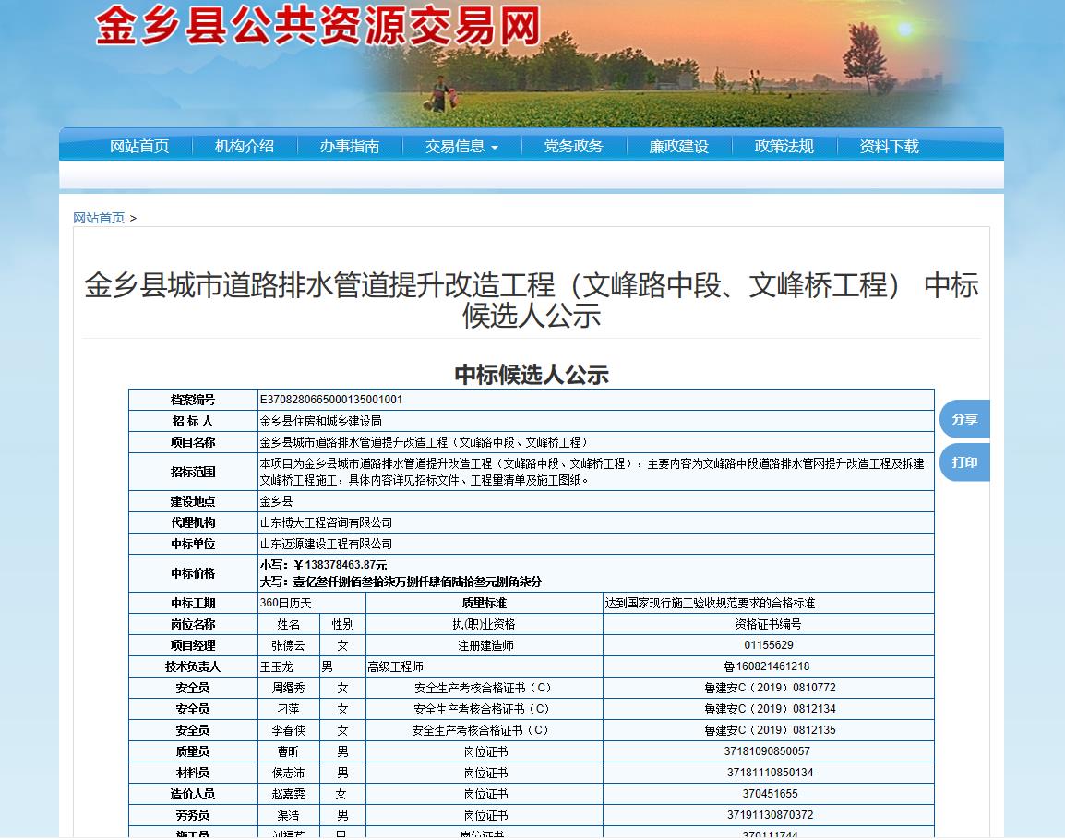The width and height of the screenshot is (1065, 840).
Task: Click safety officer name 刁萍
Action: (x=288, y=709)
